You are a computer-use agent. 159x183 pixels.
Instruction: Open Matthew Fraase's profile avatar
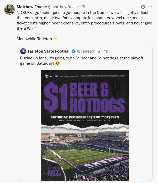(9, 9)
